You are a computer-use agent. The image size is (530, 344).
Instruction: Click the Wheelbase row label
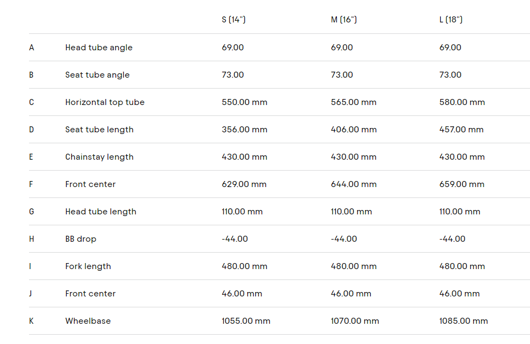tap(88, 321)
